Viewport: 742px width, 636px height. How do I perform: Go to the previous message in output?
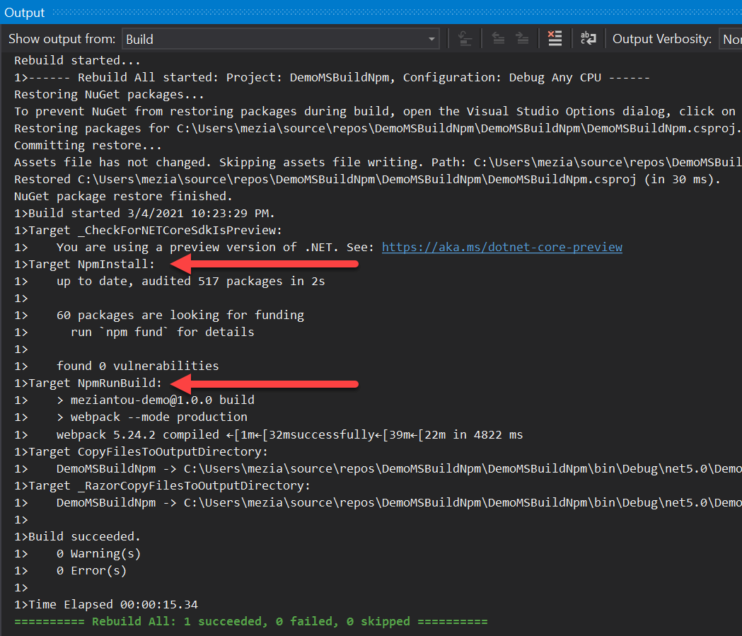click(497, 39)
